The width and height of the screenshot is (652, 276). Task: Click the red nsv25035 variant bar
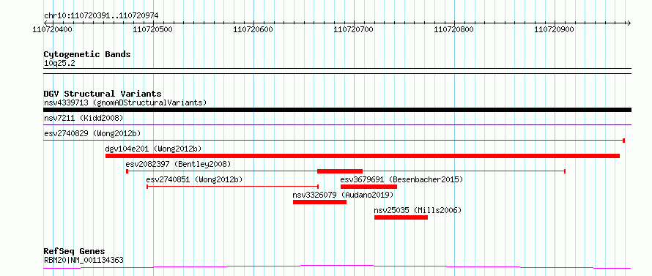(x=401, y=217)
